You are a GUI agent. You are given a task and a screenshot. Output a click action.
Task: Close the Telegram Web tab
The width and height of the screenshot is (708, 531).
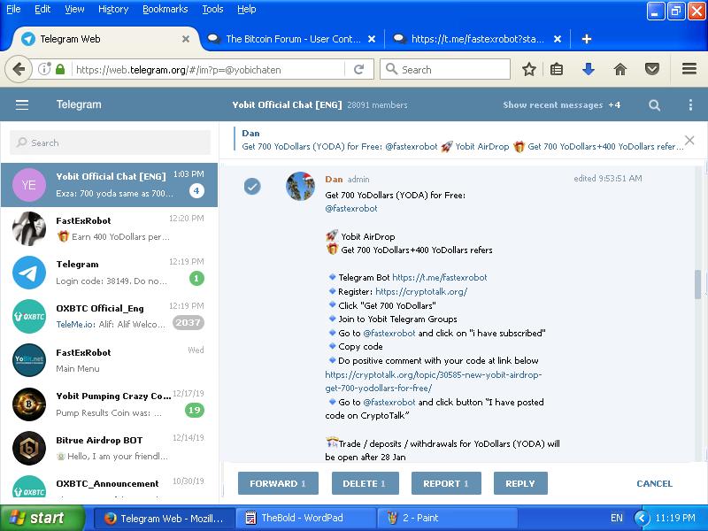point(186,39)
